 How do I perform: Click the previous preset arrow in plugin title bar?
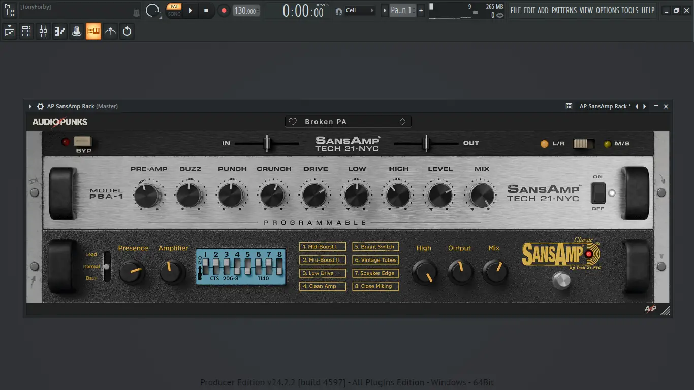tap(637, 106)
